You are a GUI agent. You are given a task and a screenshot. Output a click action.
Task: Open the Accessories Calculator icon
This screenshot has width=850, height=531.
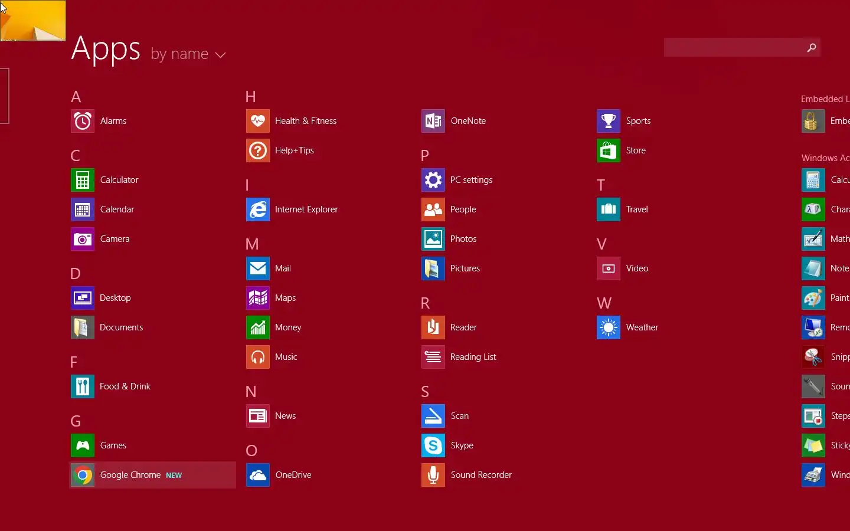(x=813, y=180)
